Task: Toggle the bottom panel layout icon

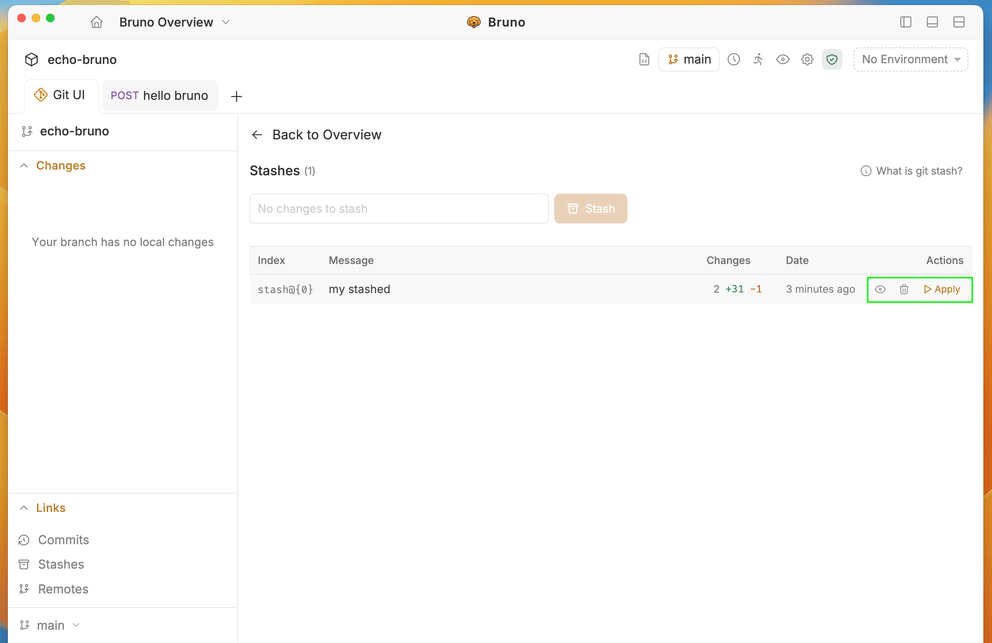Action: (932, 22)
